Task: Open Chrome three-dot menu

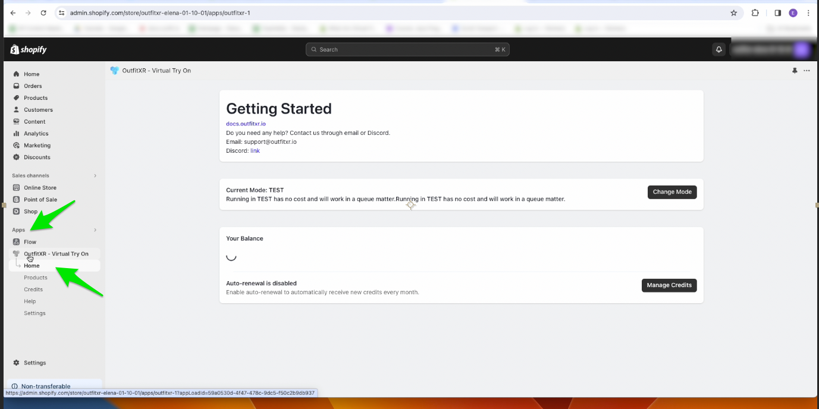Action: click(x=808, y=12)
